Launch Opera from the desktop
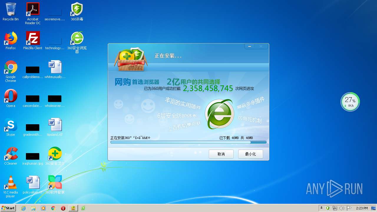The image size is (377, 212). [11, 98]
